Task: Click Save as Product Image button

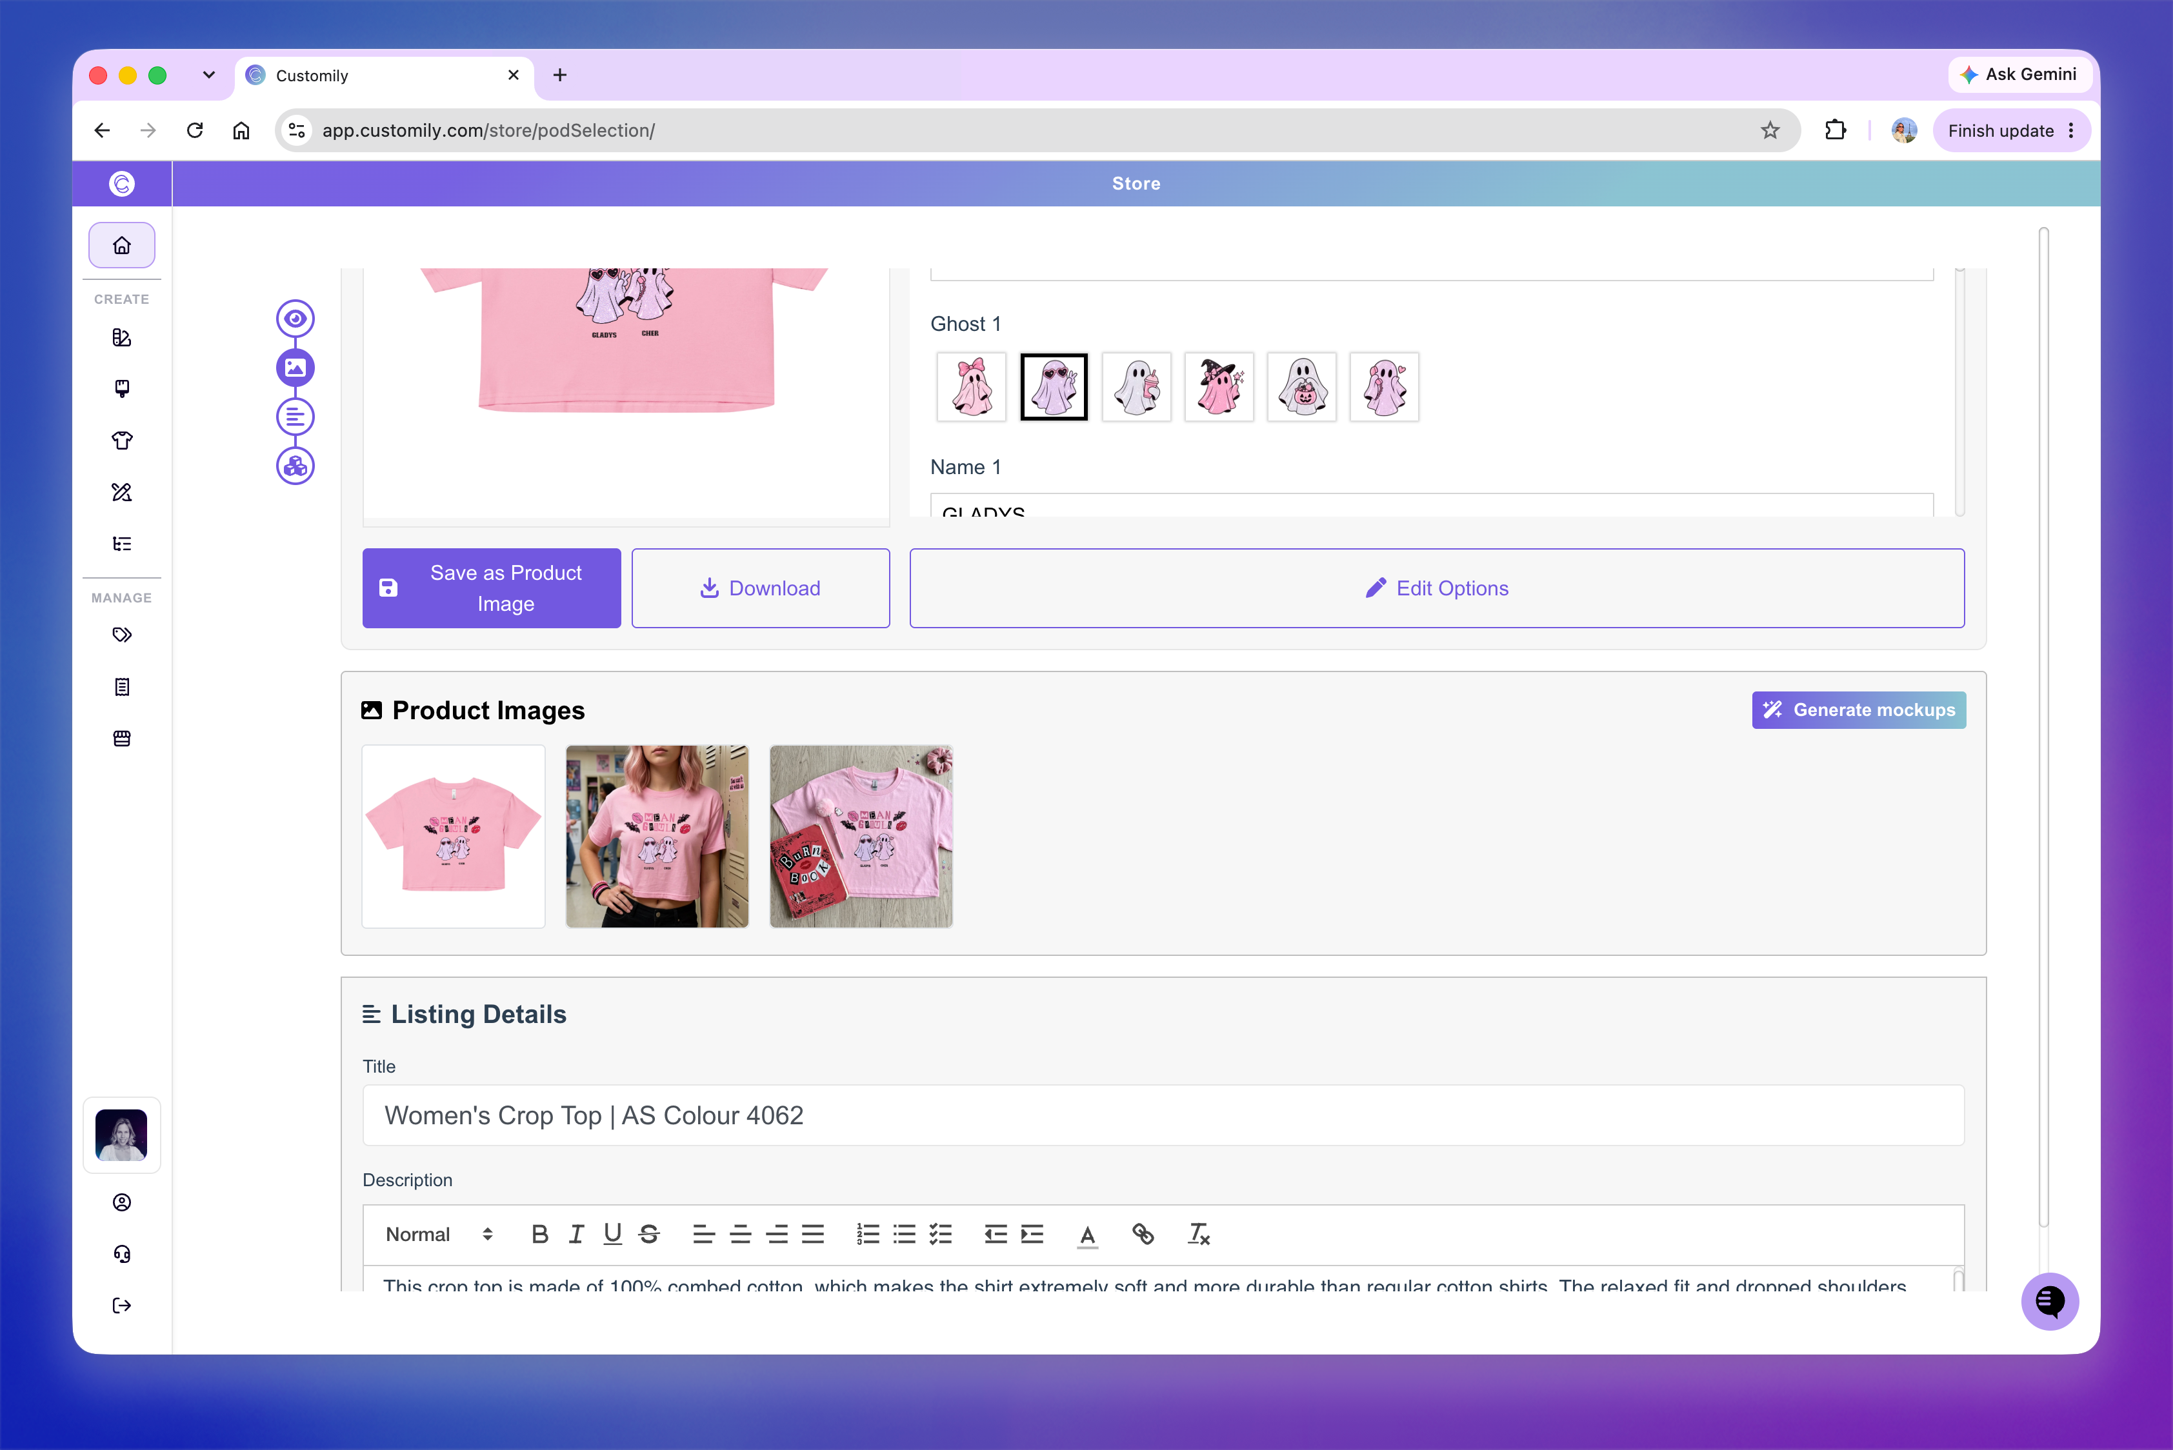Action: [x=491, y=588]
